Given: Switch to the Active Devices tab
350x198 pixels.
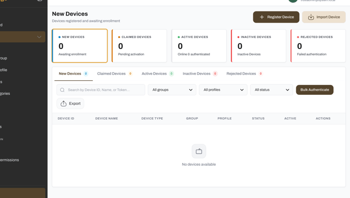Looking at the screenshot, I should tap(158, 73).
